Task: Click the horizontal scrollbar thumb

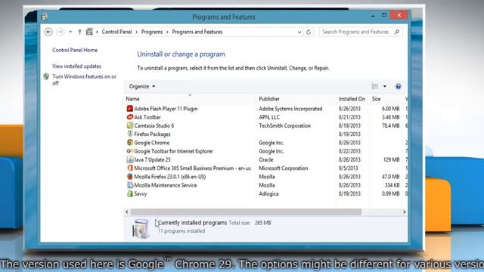Action: click(x=246, y=212)
